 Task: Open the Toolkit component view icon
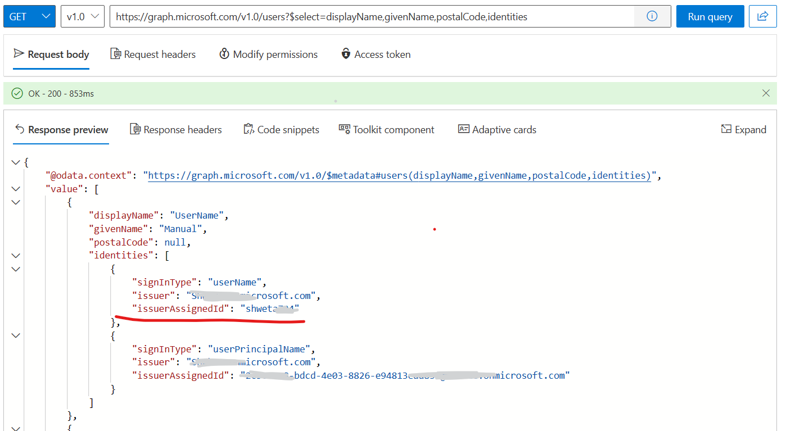point(344,129)
